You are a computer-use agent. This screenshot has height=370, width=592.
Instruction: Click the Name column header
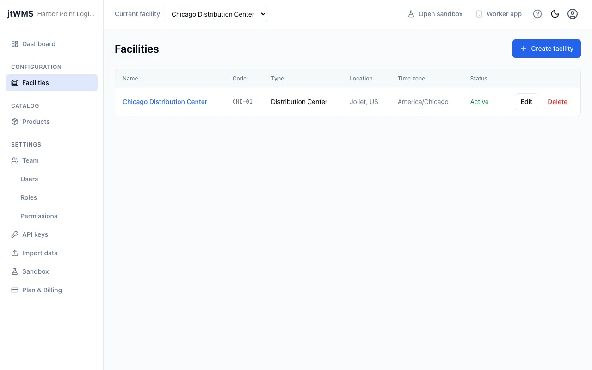130,79
